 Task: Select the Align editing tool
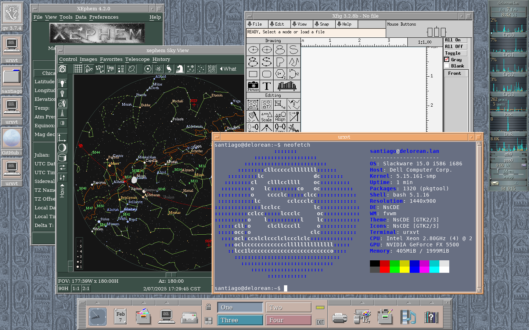(x=280, y=117)
